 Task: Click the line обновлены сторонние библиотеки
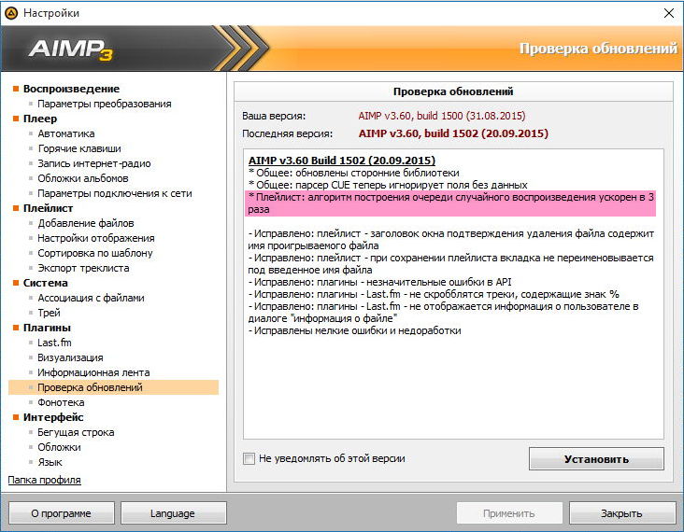coord(354,173)
